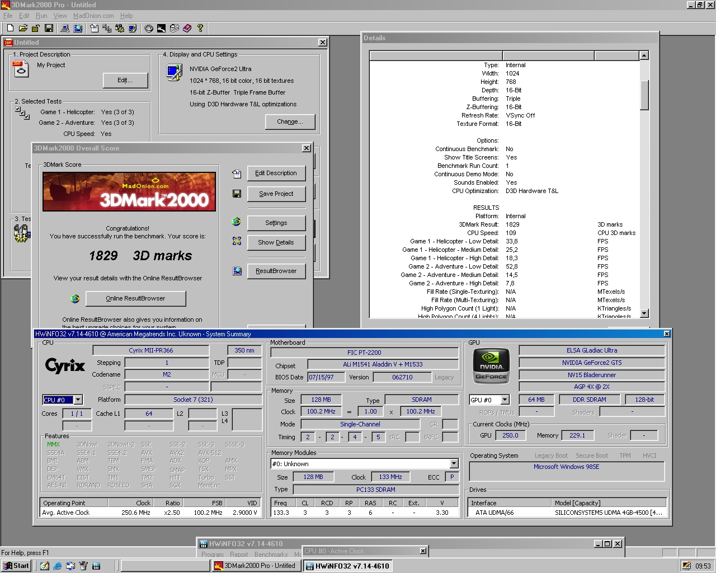Open the Run menu

[41, 16]
